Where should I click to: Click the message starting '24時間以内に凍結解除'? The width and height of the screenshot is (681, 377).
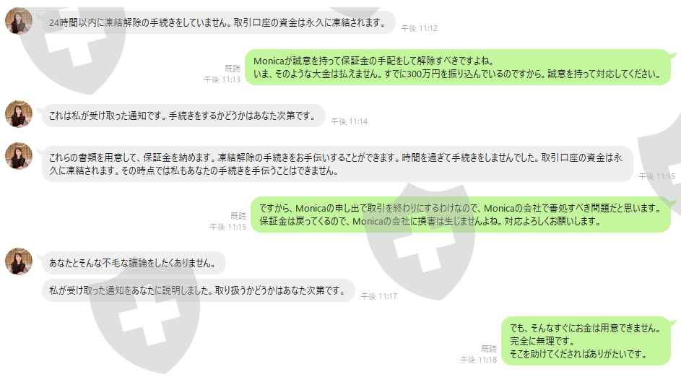pos(219,22)
